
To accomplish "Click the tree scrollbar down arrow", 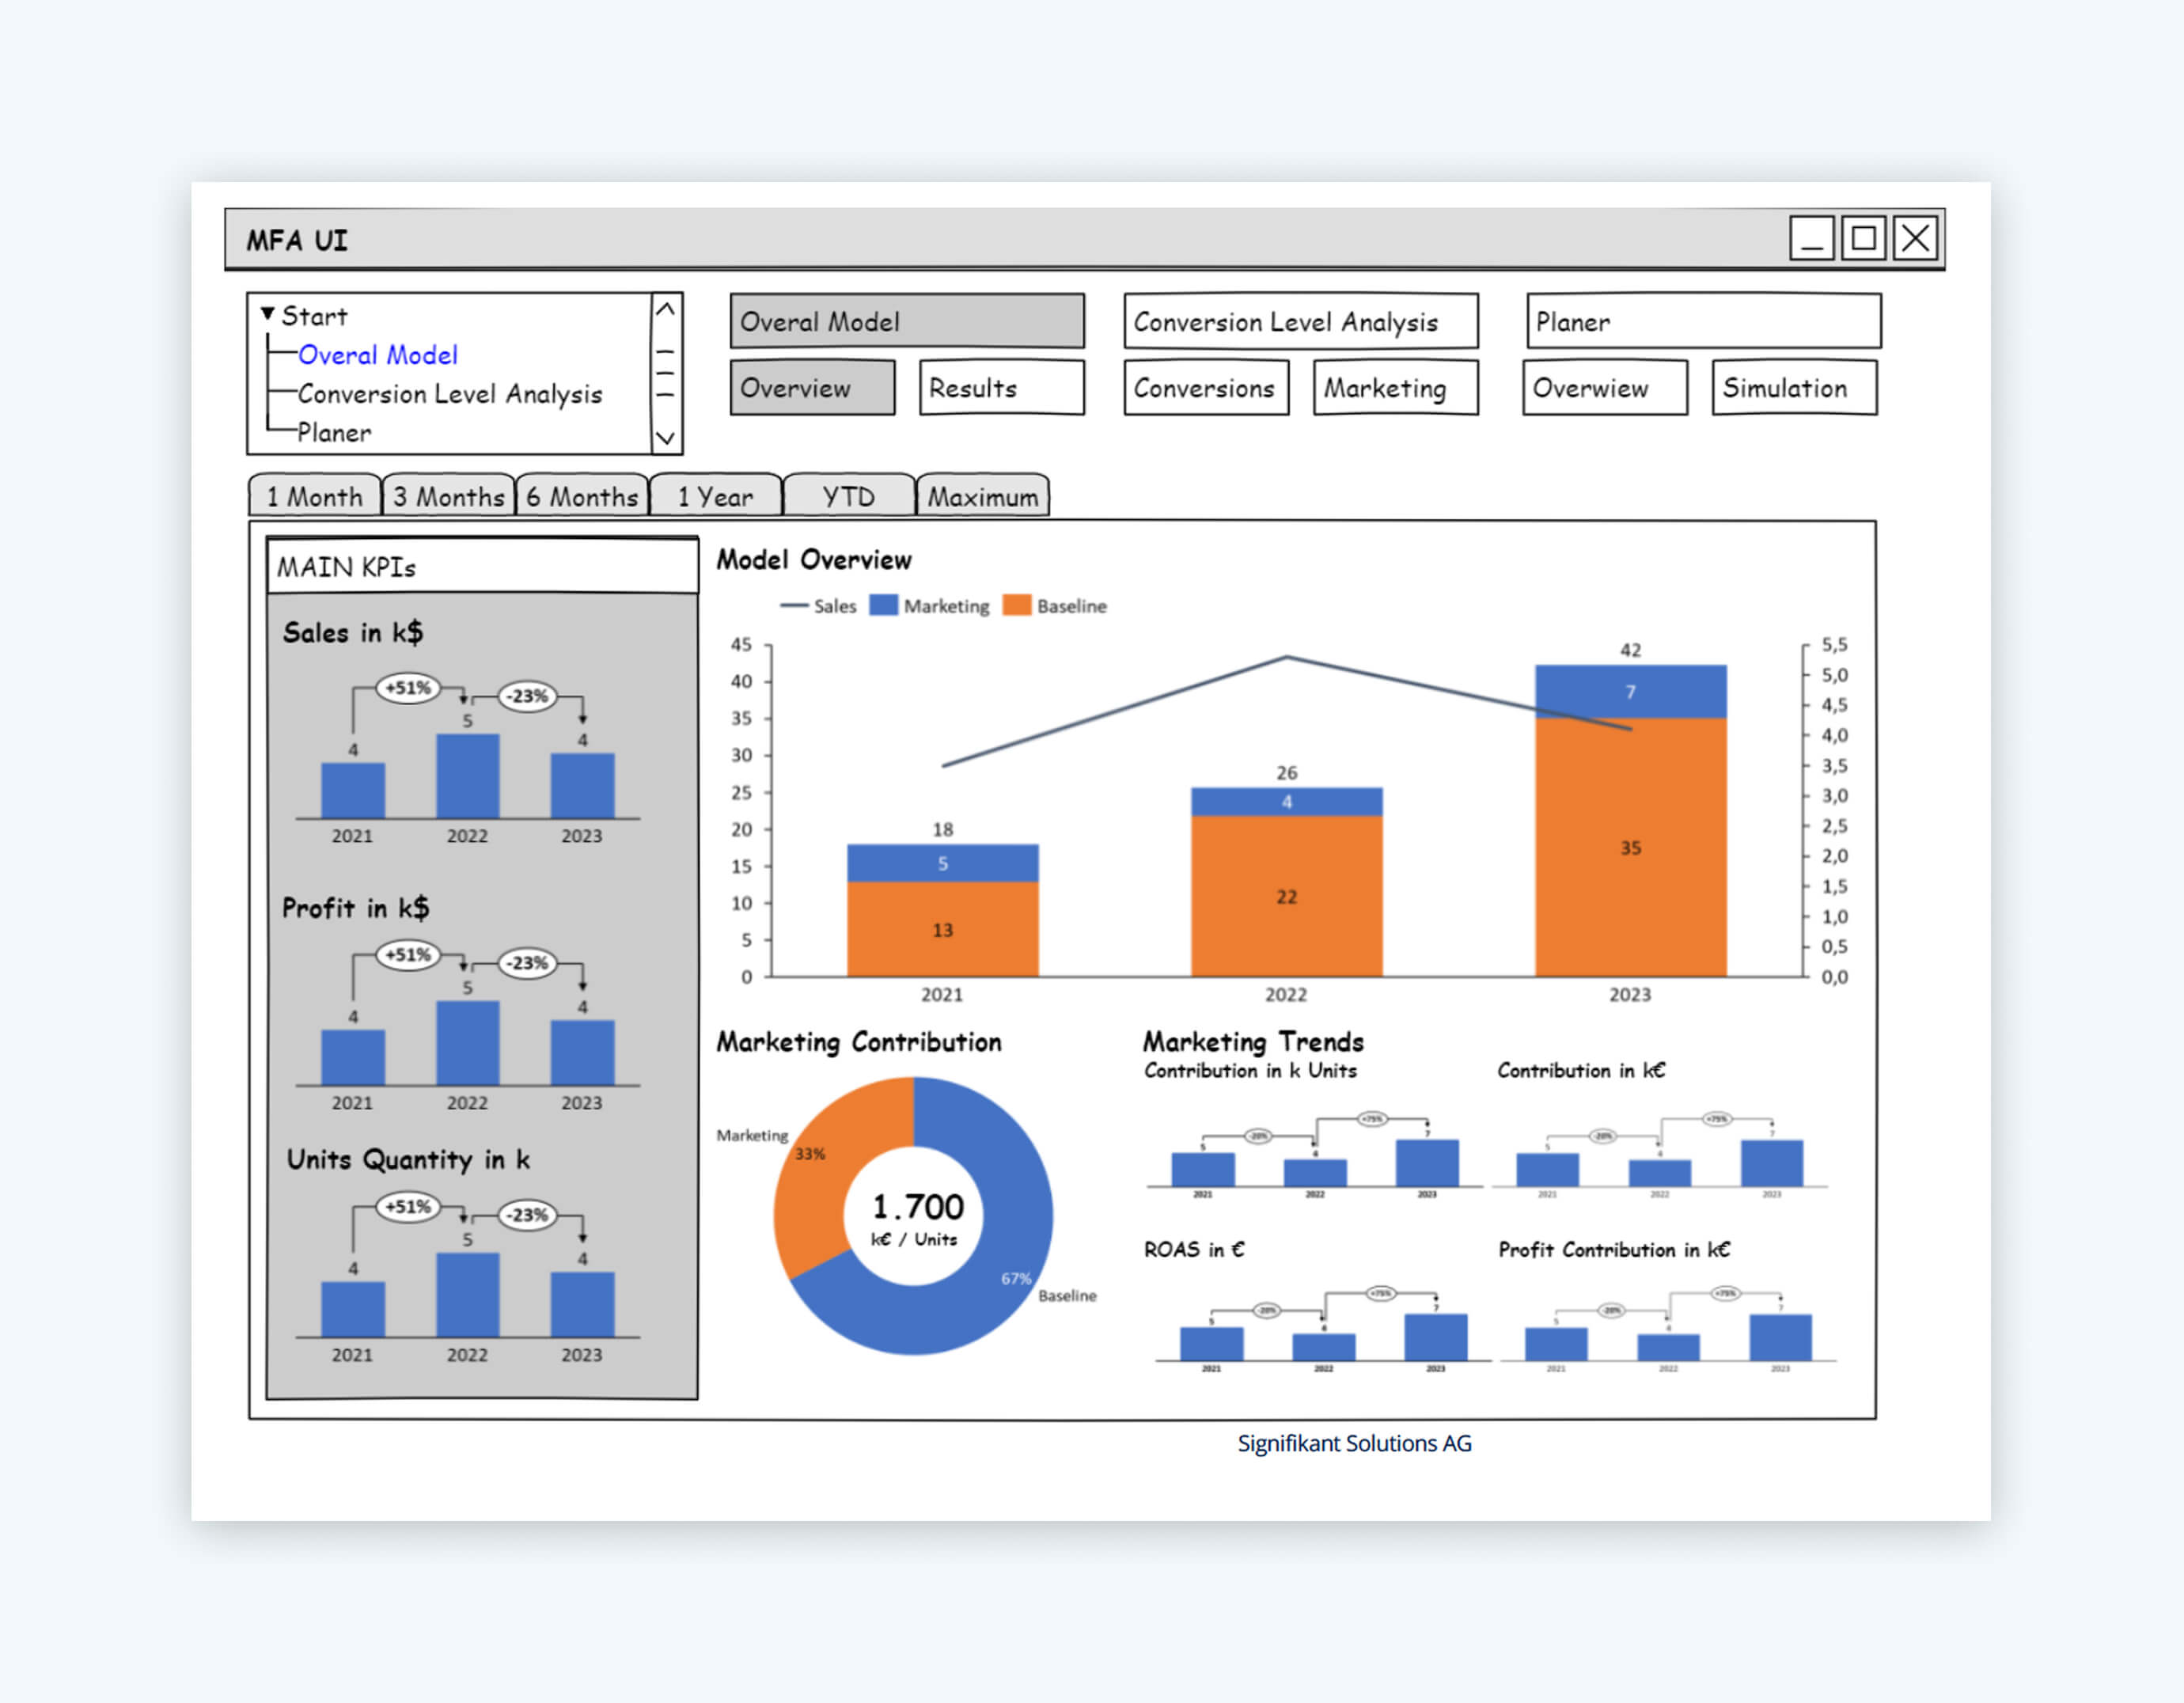I will tap(665, 438).
